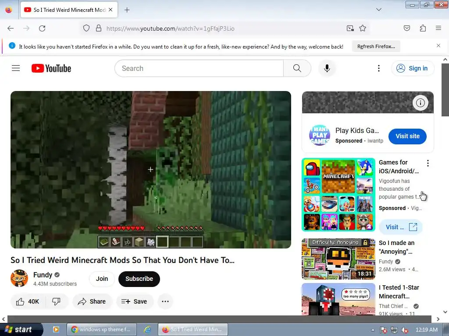
Task: Click the security alert tray icon
Action: click(x=383, y=330)
